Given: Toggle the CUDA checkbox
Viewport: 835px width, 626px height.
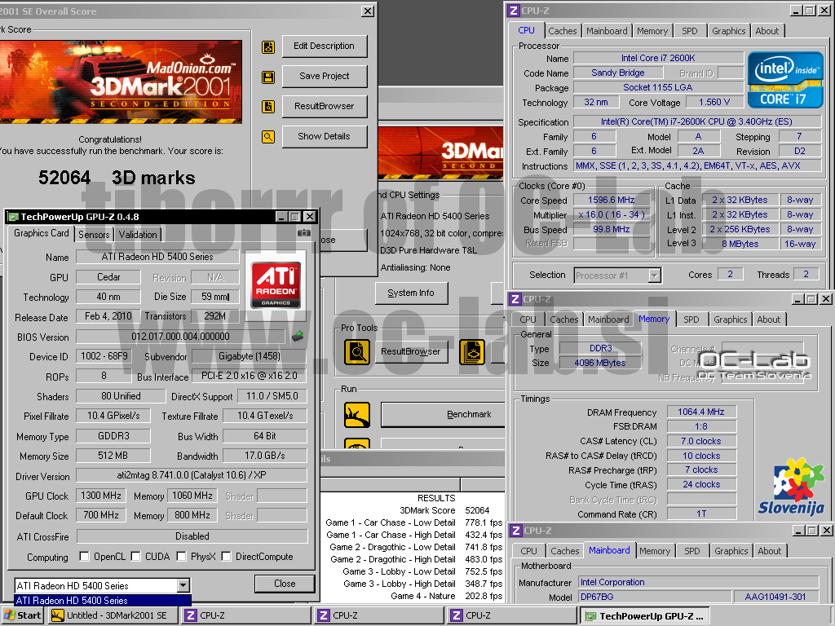Looking at the screenshot, I should point(136,556).
